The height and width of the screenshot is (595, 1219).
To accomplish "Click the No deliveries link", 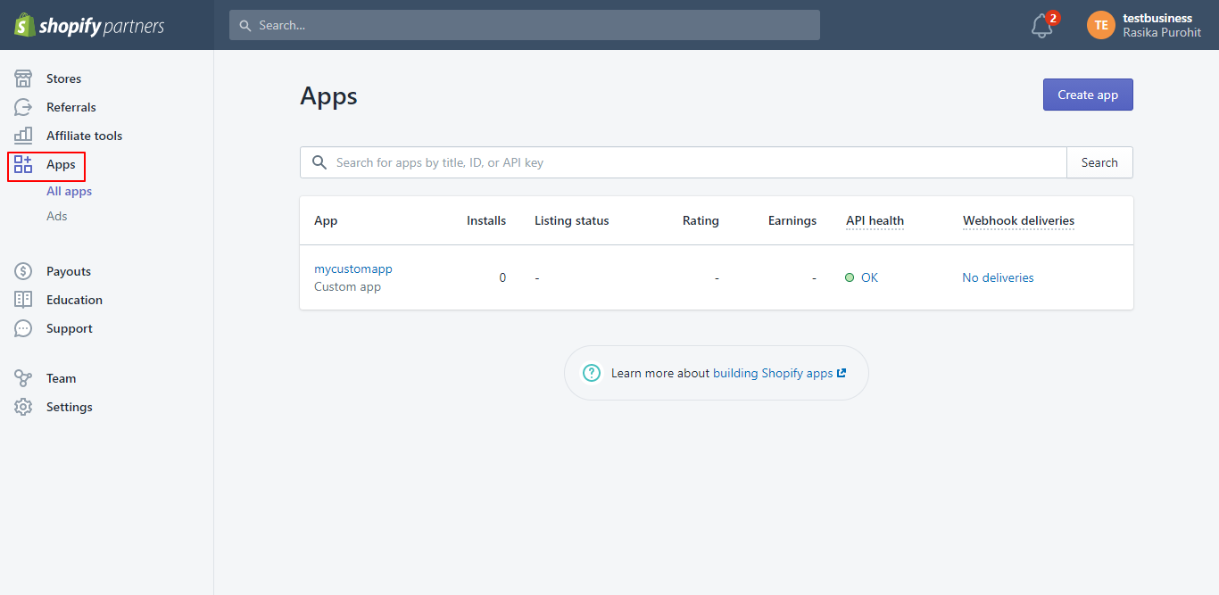I will (998, 277).
